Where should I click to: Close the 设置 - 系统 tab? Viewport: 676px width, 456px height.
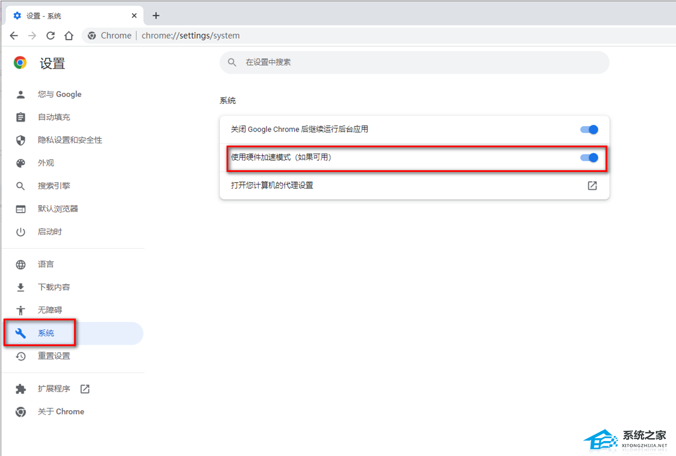pyautogui.click(x=134, y=15)
